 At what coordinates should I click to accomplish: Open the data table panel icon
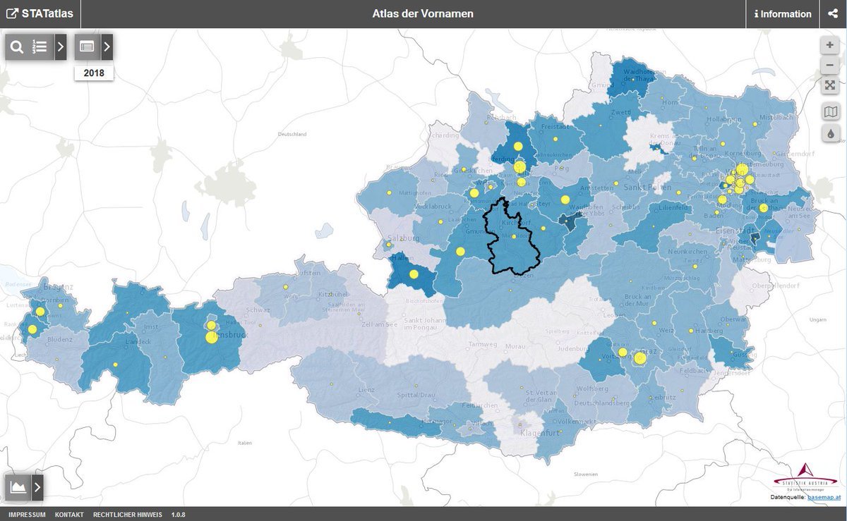[x=87, y=47]
